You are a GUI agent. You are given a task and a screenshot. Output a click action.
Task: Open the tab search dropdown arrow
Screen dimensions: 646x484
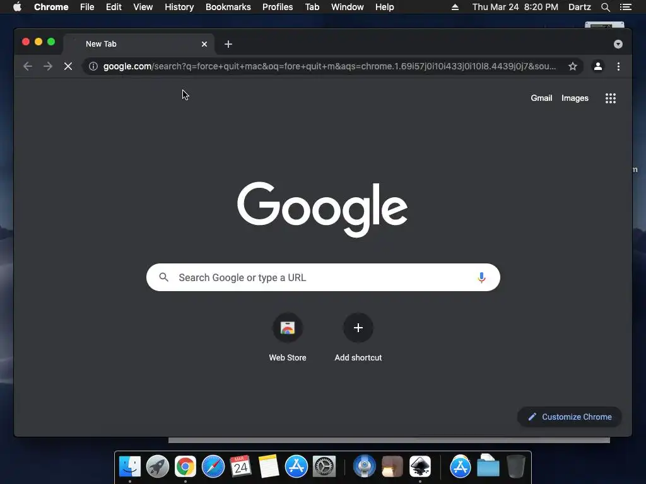pos(618,44)
